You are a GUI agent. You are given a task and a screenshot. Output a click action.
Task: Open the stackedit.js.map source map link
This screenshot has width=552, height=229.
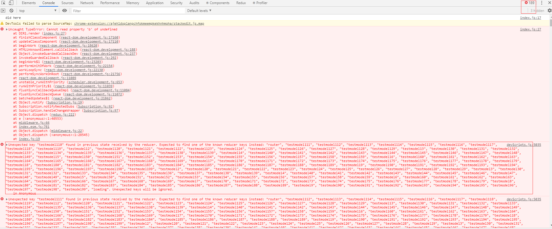pyautogui.click(x=139, y=23)
